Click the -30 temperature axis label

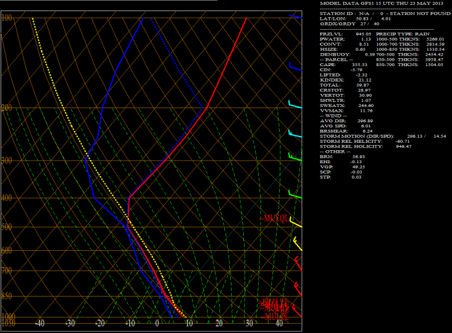70,323
